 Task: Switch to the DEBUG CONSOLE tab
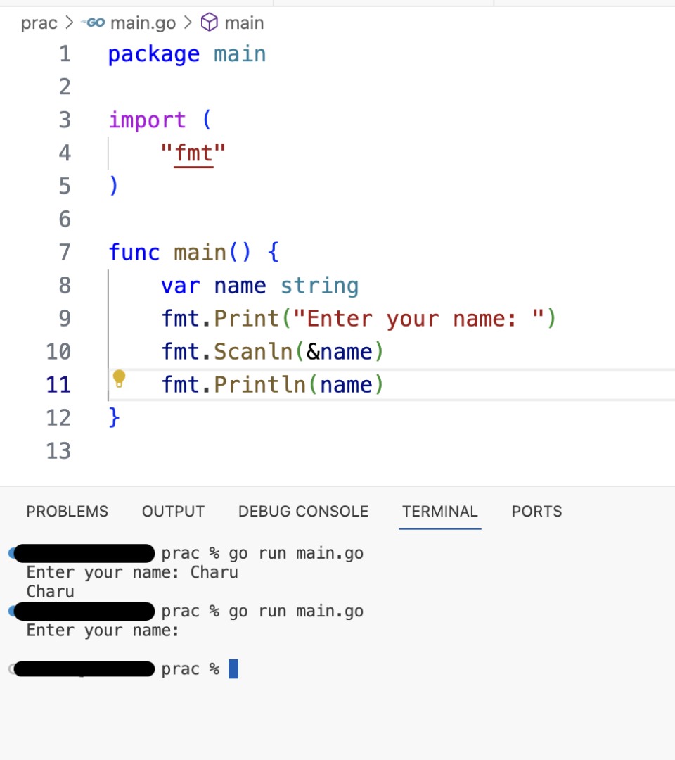coord(303,512)
